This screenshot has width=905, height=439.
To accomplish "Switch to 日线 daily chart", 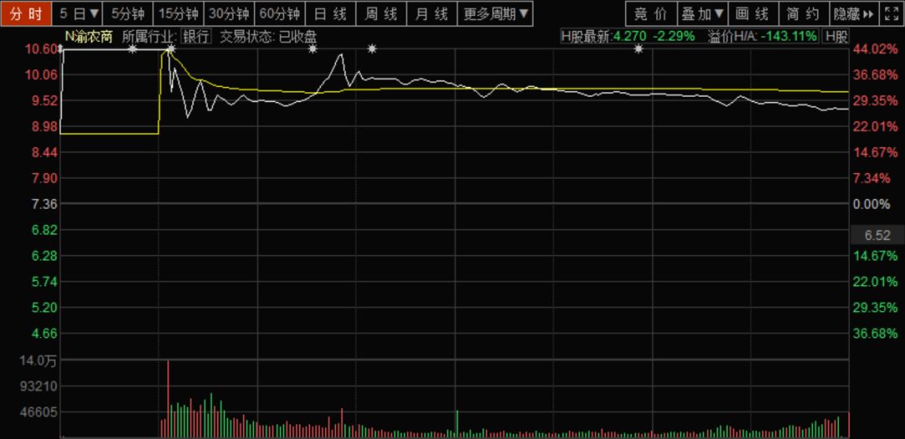I will pos(330,14).
